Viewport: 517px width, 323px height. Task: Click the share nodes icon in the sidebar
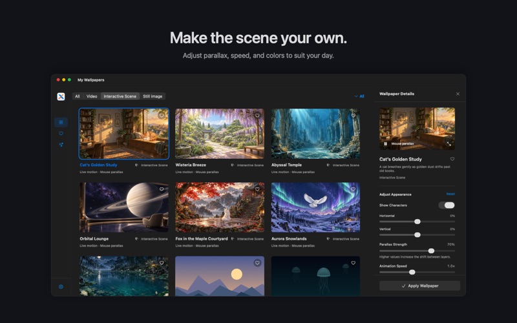pyautogui.click(x=61, y=145)
